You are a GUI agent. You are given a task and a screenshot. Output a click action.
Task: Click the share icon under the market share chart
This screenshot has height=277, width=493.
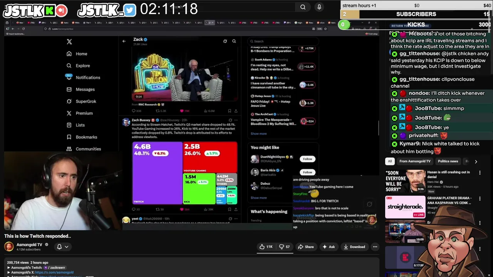(x=236, y=209)
